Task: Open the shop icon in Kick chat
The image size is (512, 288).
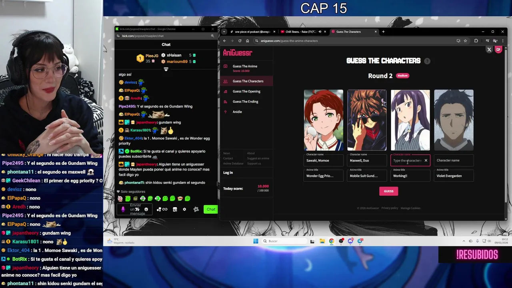Action: 175,209
